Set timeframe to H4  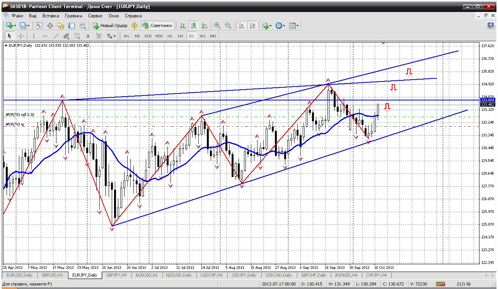180,36
